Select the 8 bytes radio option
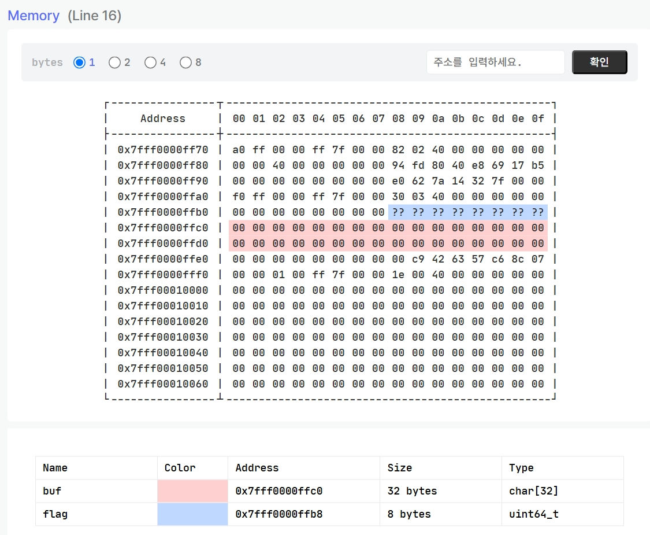Screen dimensions: 650x535 tap(185, 62)
